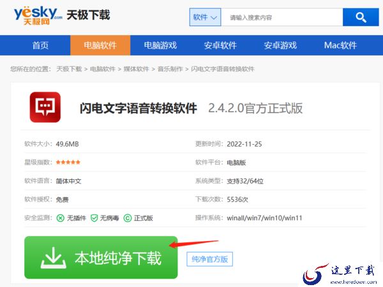
Task: Click the red 闪电文字语音转换 app icon
Action: pyautogui.click(x=45, y=107)
